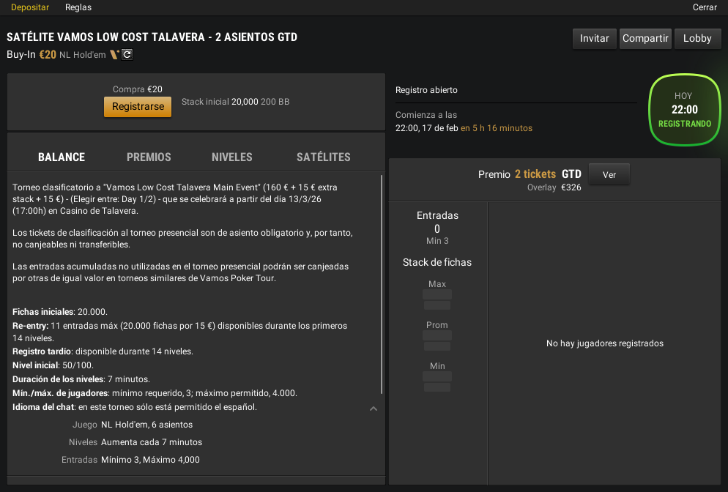The height and width of the screenshot is (492, 728).
Task: Click the 'Entradas Mínimo 3, Máximo 4,000' row
Action: tap(130, 460)
